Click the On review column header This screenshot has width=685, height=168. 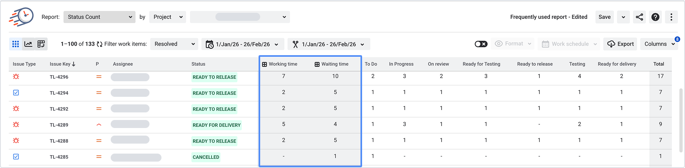point(438,64)
